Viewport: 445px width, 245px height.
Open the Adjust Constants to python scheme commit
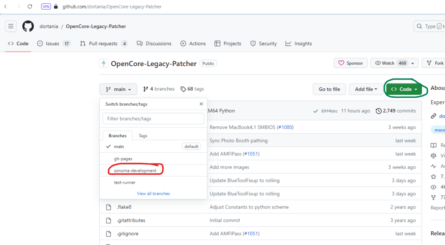249,207
